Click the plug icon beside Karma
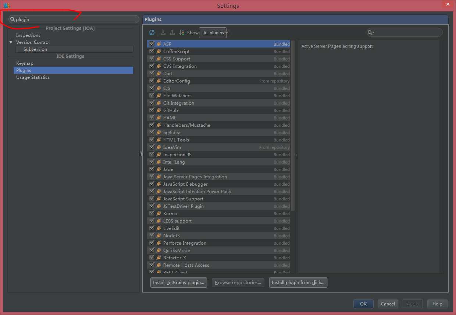Image resolution: width=456 pixels, height=315 pixels. pyautogui.click(x=159, y=213)
